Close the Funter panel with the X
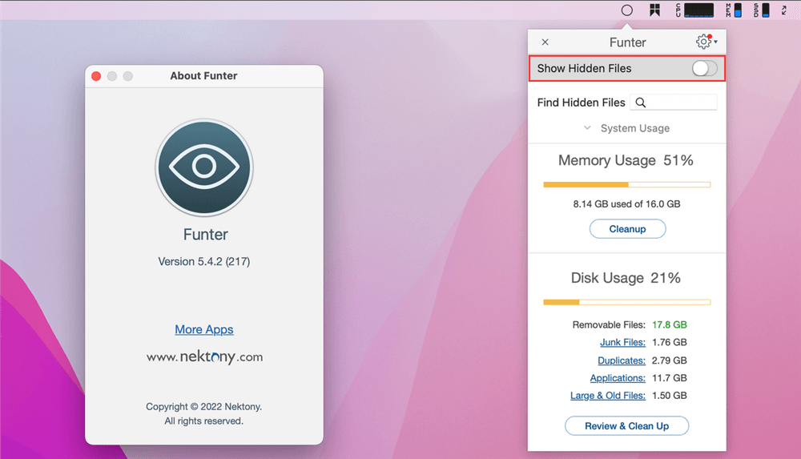The height and width of the screenshot is (459, 801). click(x=545, y=42)
